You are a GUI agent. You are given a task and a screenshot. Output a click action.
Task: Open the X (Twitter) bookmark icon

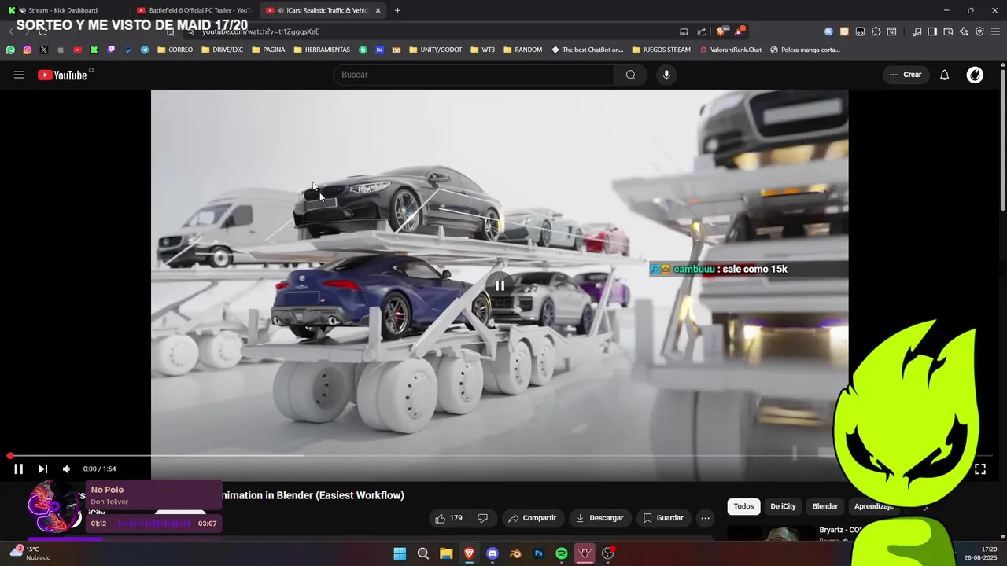(x=43, y=50)
